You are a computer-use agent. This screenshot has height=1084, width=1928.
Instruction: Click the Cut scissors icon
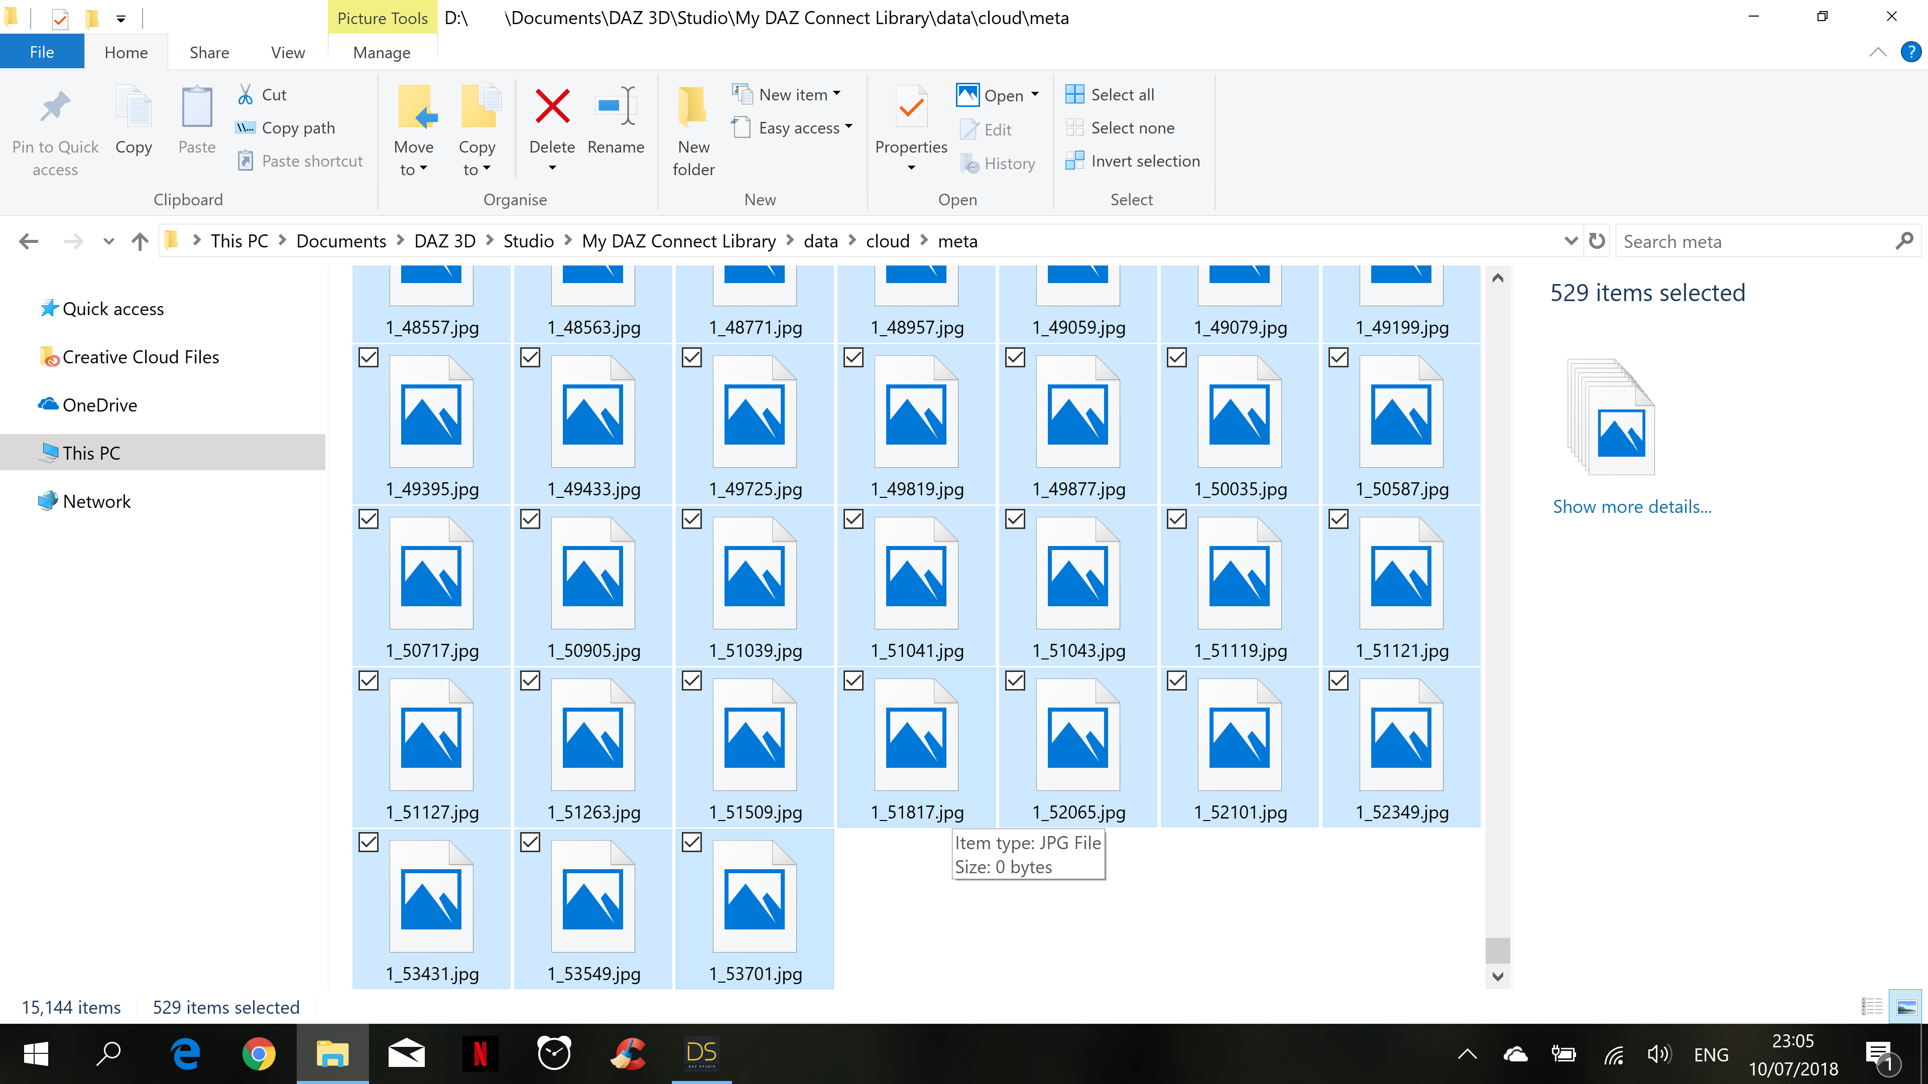246,95
